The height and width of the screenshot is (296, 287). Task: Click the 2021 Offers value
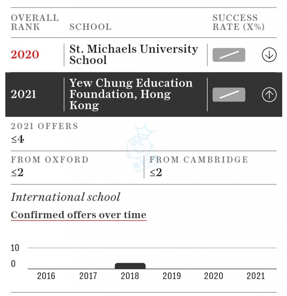point(17,139)
